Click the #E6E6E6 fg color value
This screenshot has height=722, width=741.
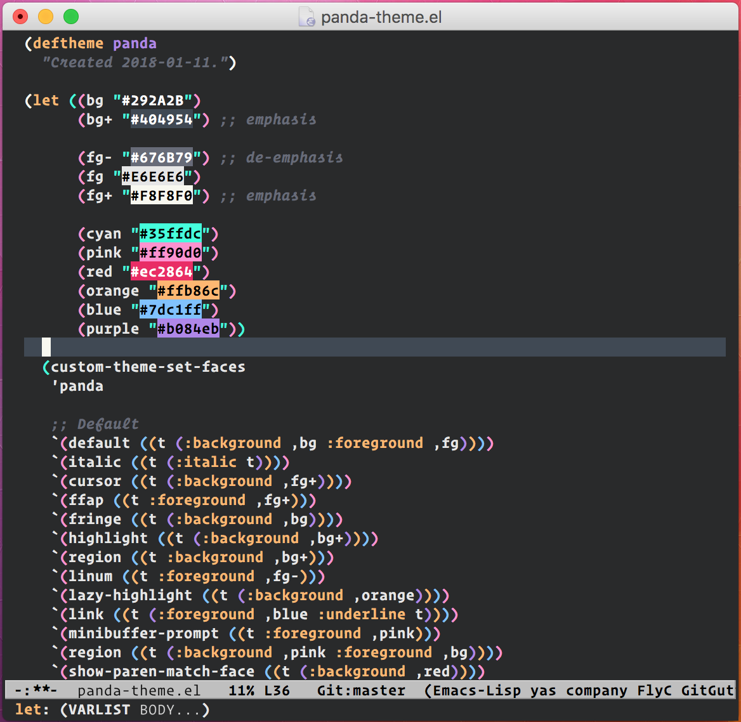tap(153, 176)
